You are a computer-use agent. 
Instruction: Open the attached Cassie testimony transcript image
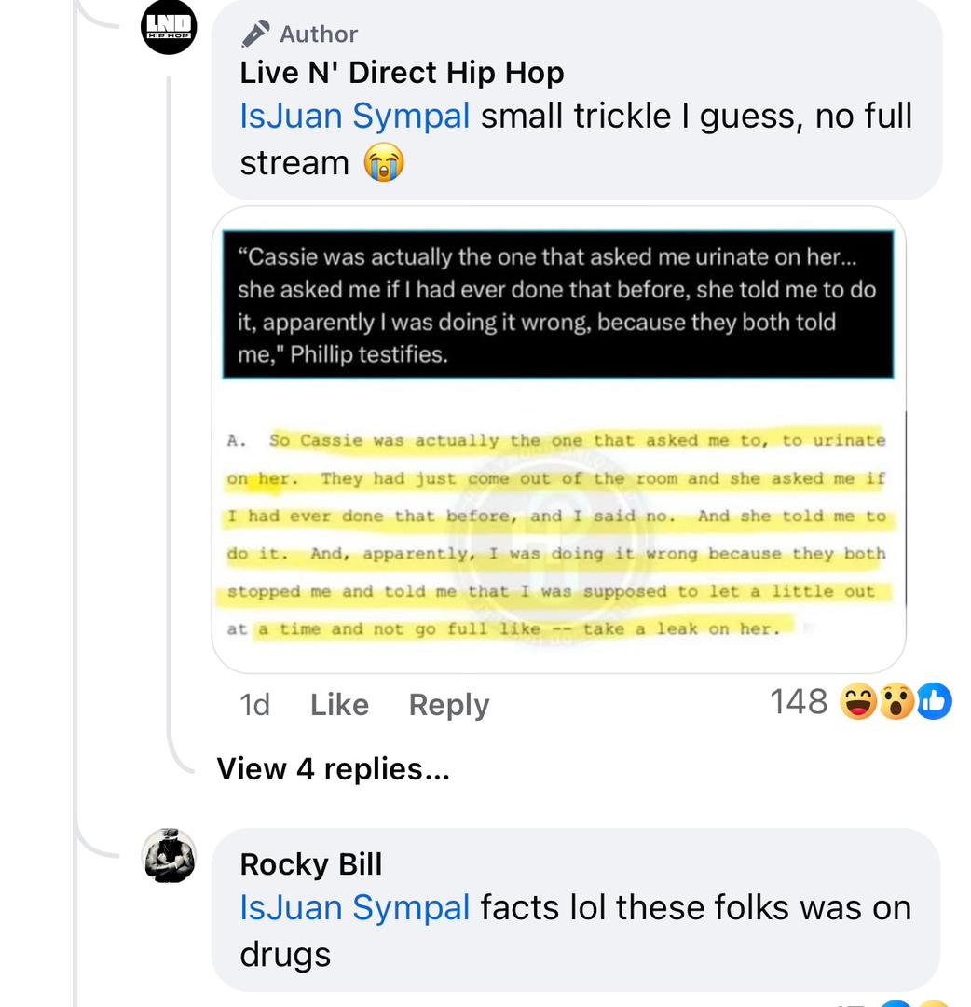tap(558, 440)
